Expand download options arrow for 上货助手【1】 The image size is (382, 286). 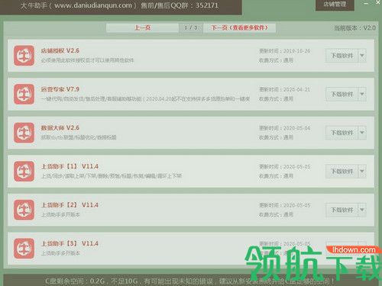(x=362, y=171)
